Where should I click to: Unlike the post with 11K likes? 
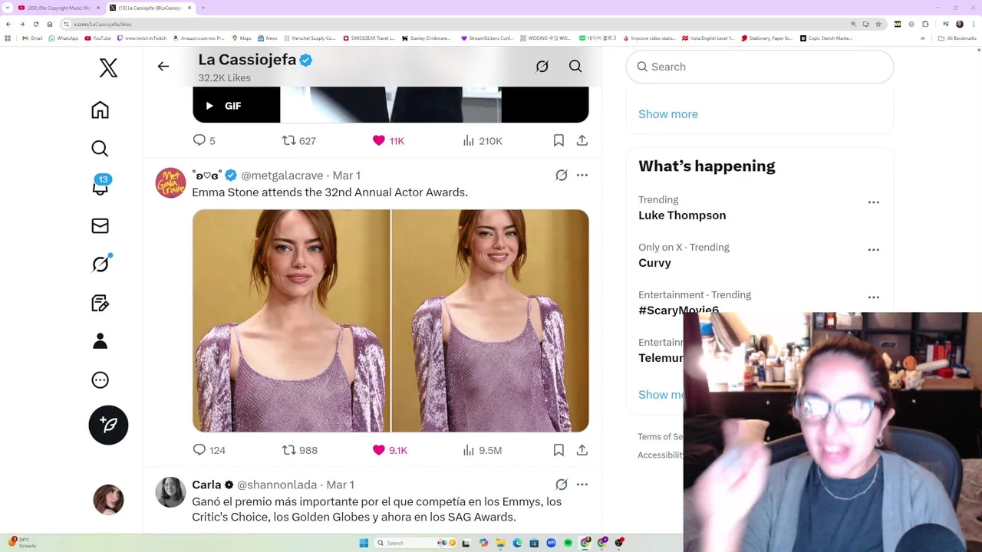tap(387, 140)
